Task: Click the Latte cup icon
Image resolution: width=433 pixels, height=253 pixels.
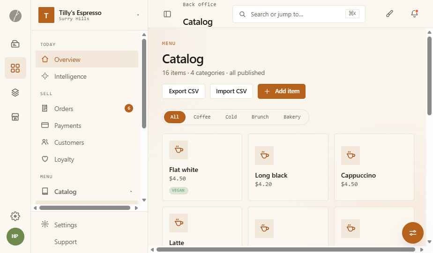Action: (179, 223)
